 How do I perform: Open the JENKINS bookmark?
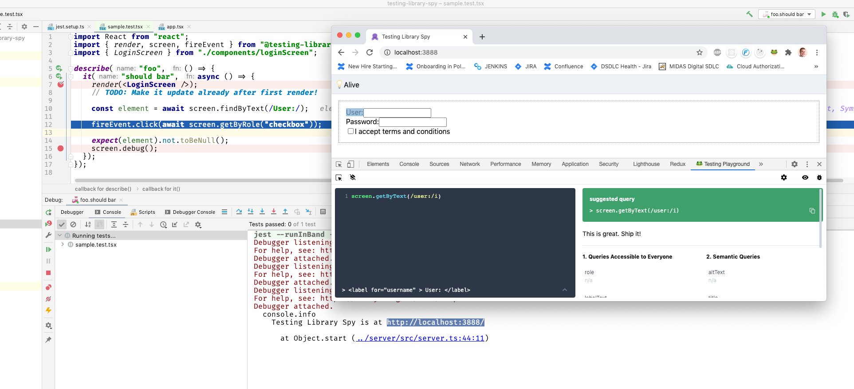point(491,67)
